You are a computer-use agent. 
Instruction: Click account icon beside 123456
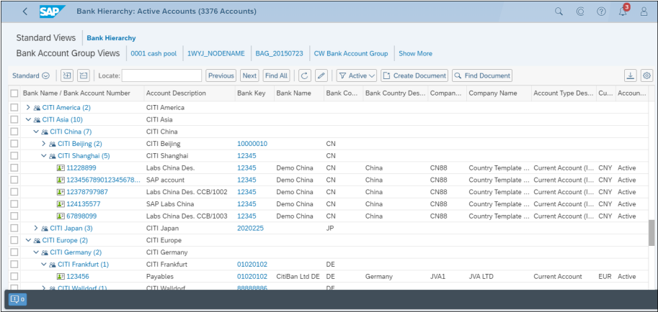pos(61,276)
